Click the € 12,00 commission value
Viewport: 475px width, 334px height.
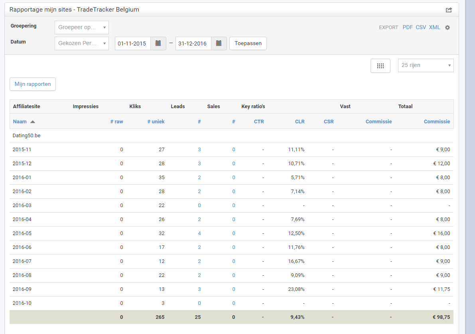click(x=441, y=164)
